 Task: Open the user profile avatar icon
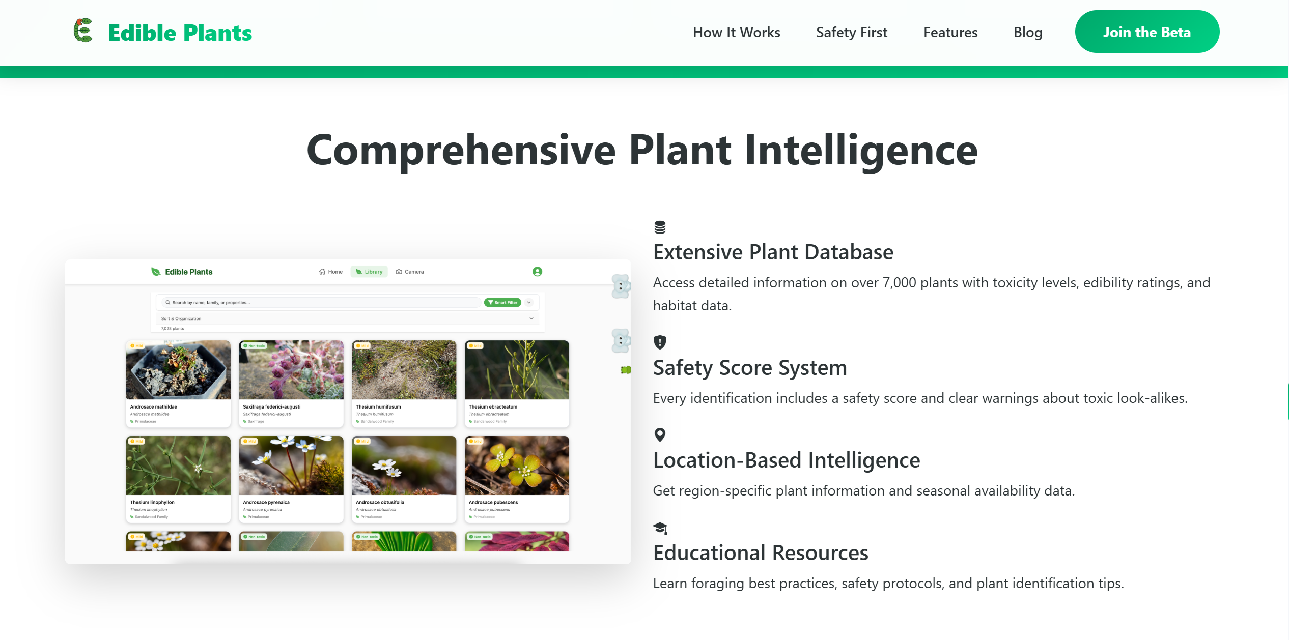[x=537, y=272]
